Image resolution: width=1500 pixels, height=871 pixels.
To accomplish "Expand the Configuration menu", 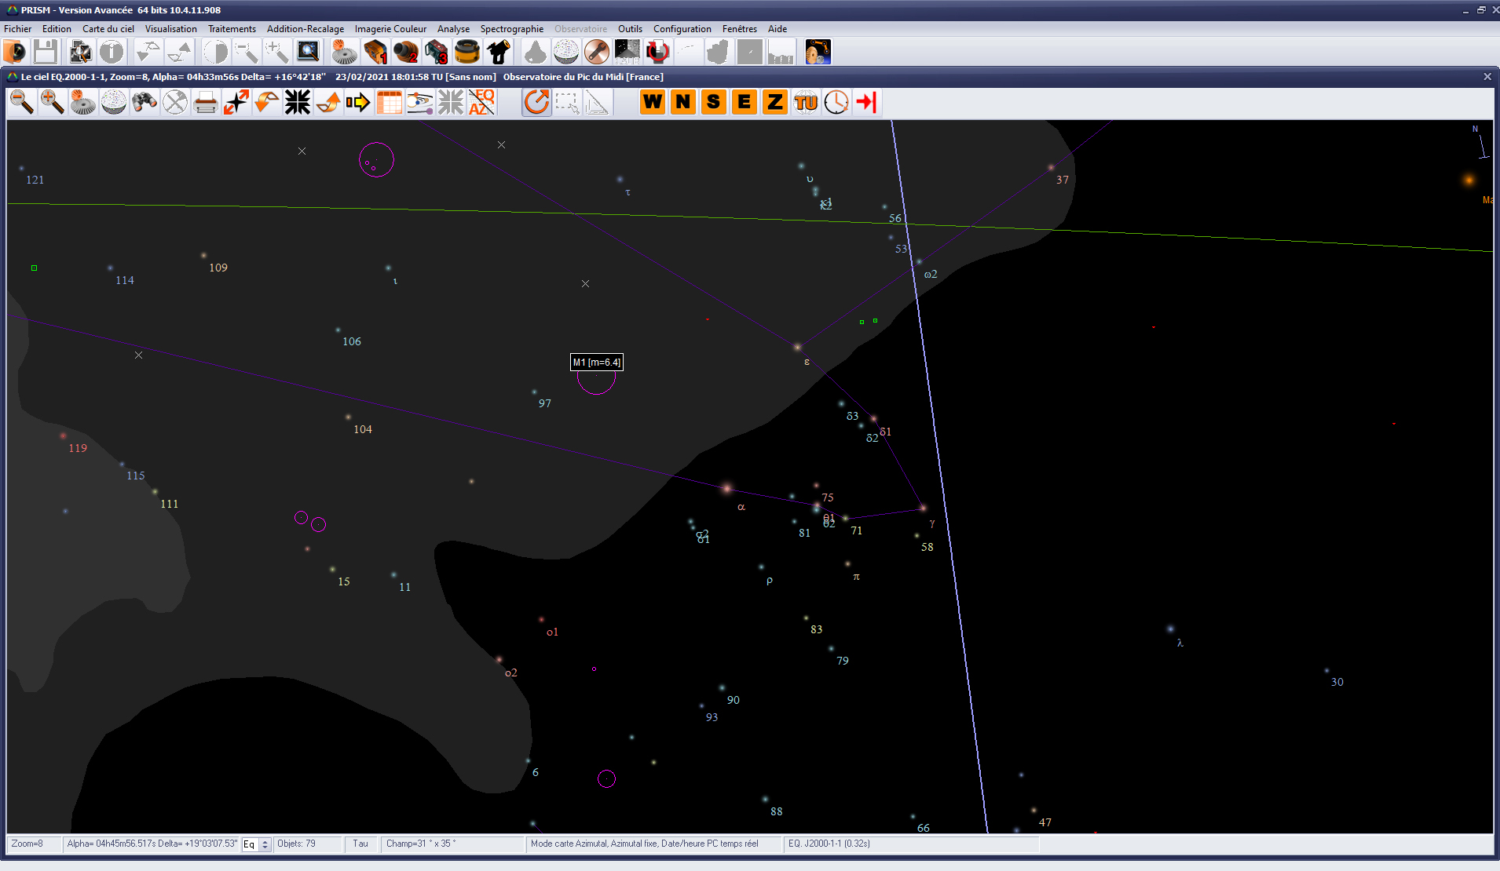I will click(x=682, y=29).
